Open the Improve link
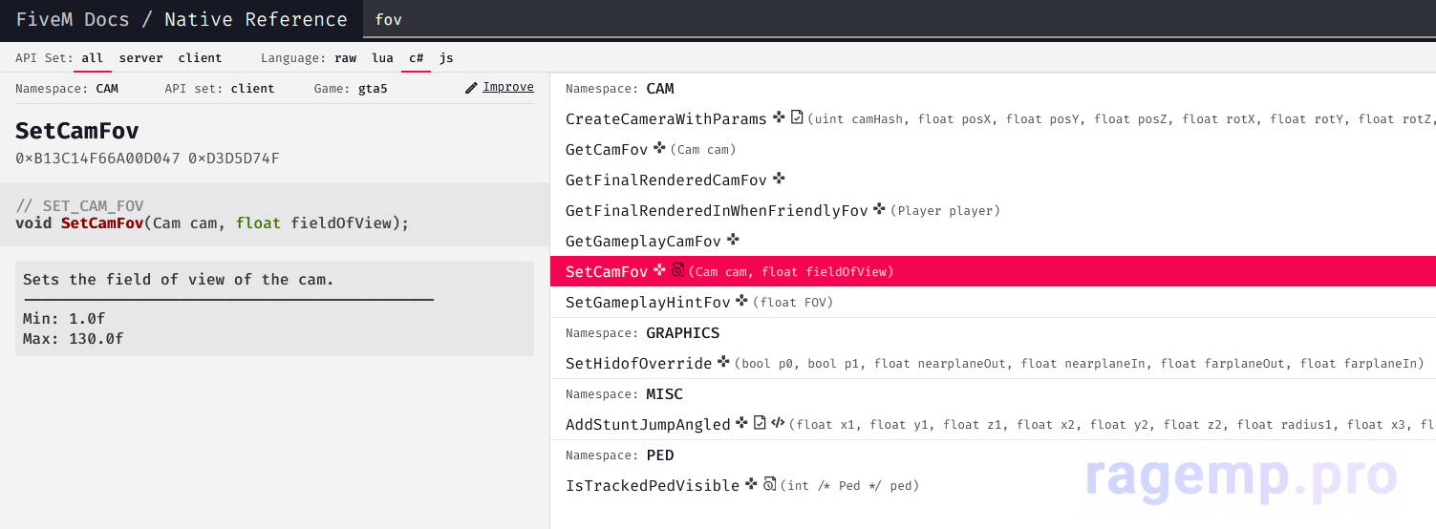 (507, 87)
